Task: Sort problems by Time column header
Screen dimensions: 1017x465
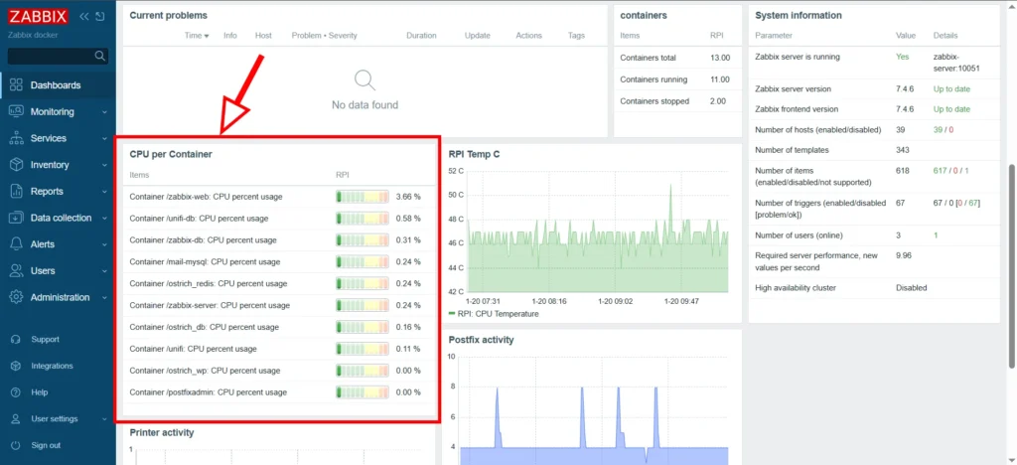Action: point(197,36)
